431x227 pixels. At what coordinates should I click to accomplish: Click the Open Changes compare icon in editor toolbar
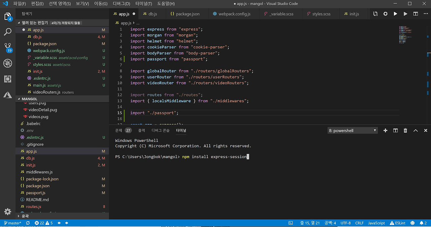375,14
